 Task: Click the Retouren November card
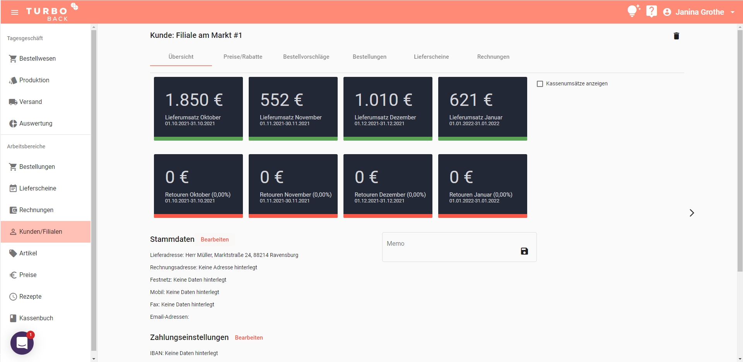click(293, 186)
